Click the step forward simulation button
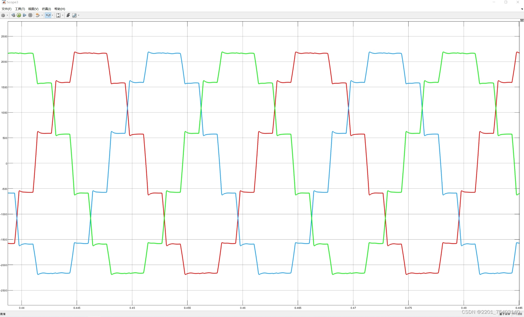 click(x=25, y=15)
